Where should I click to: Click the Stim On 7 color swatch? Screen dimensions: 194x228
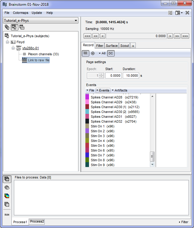[87, 155]
